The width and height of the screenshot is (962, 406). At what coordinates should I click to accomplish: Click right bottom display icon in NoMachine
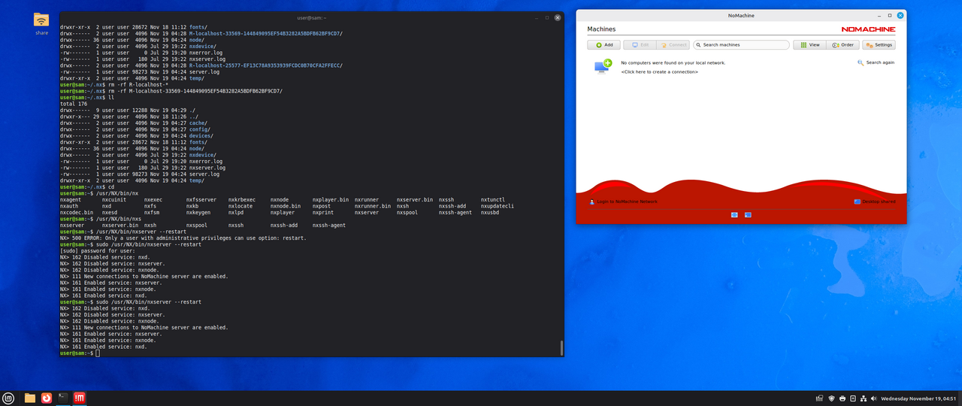click(748, 215)
